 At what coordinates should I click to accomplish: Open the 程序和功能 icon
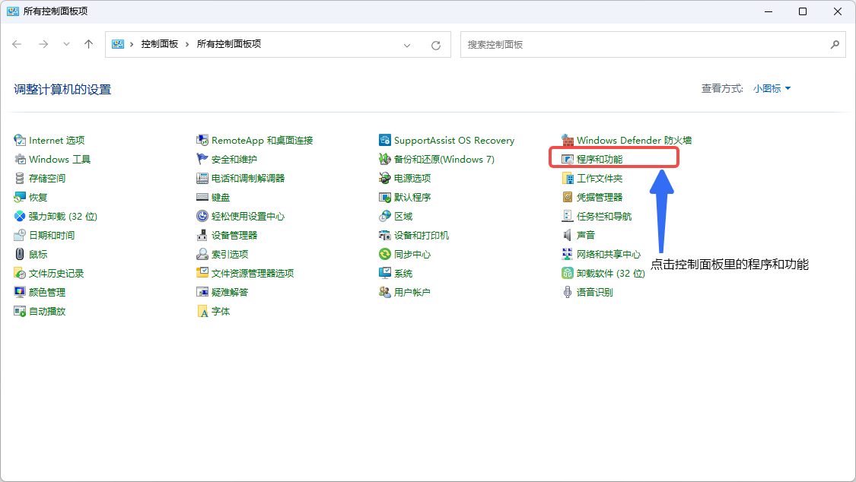(568, 159)
